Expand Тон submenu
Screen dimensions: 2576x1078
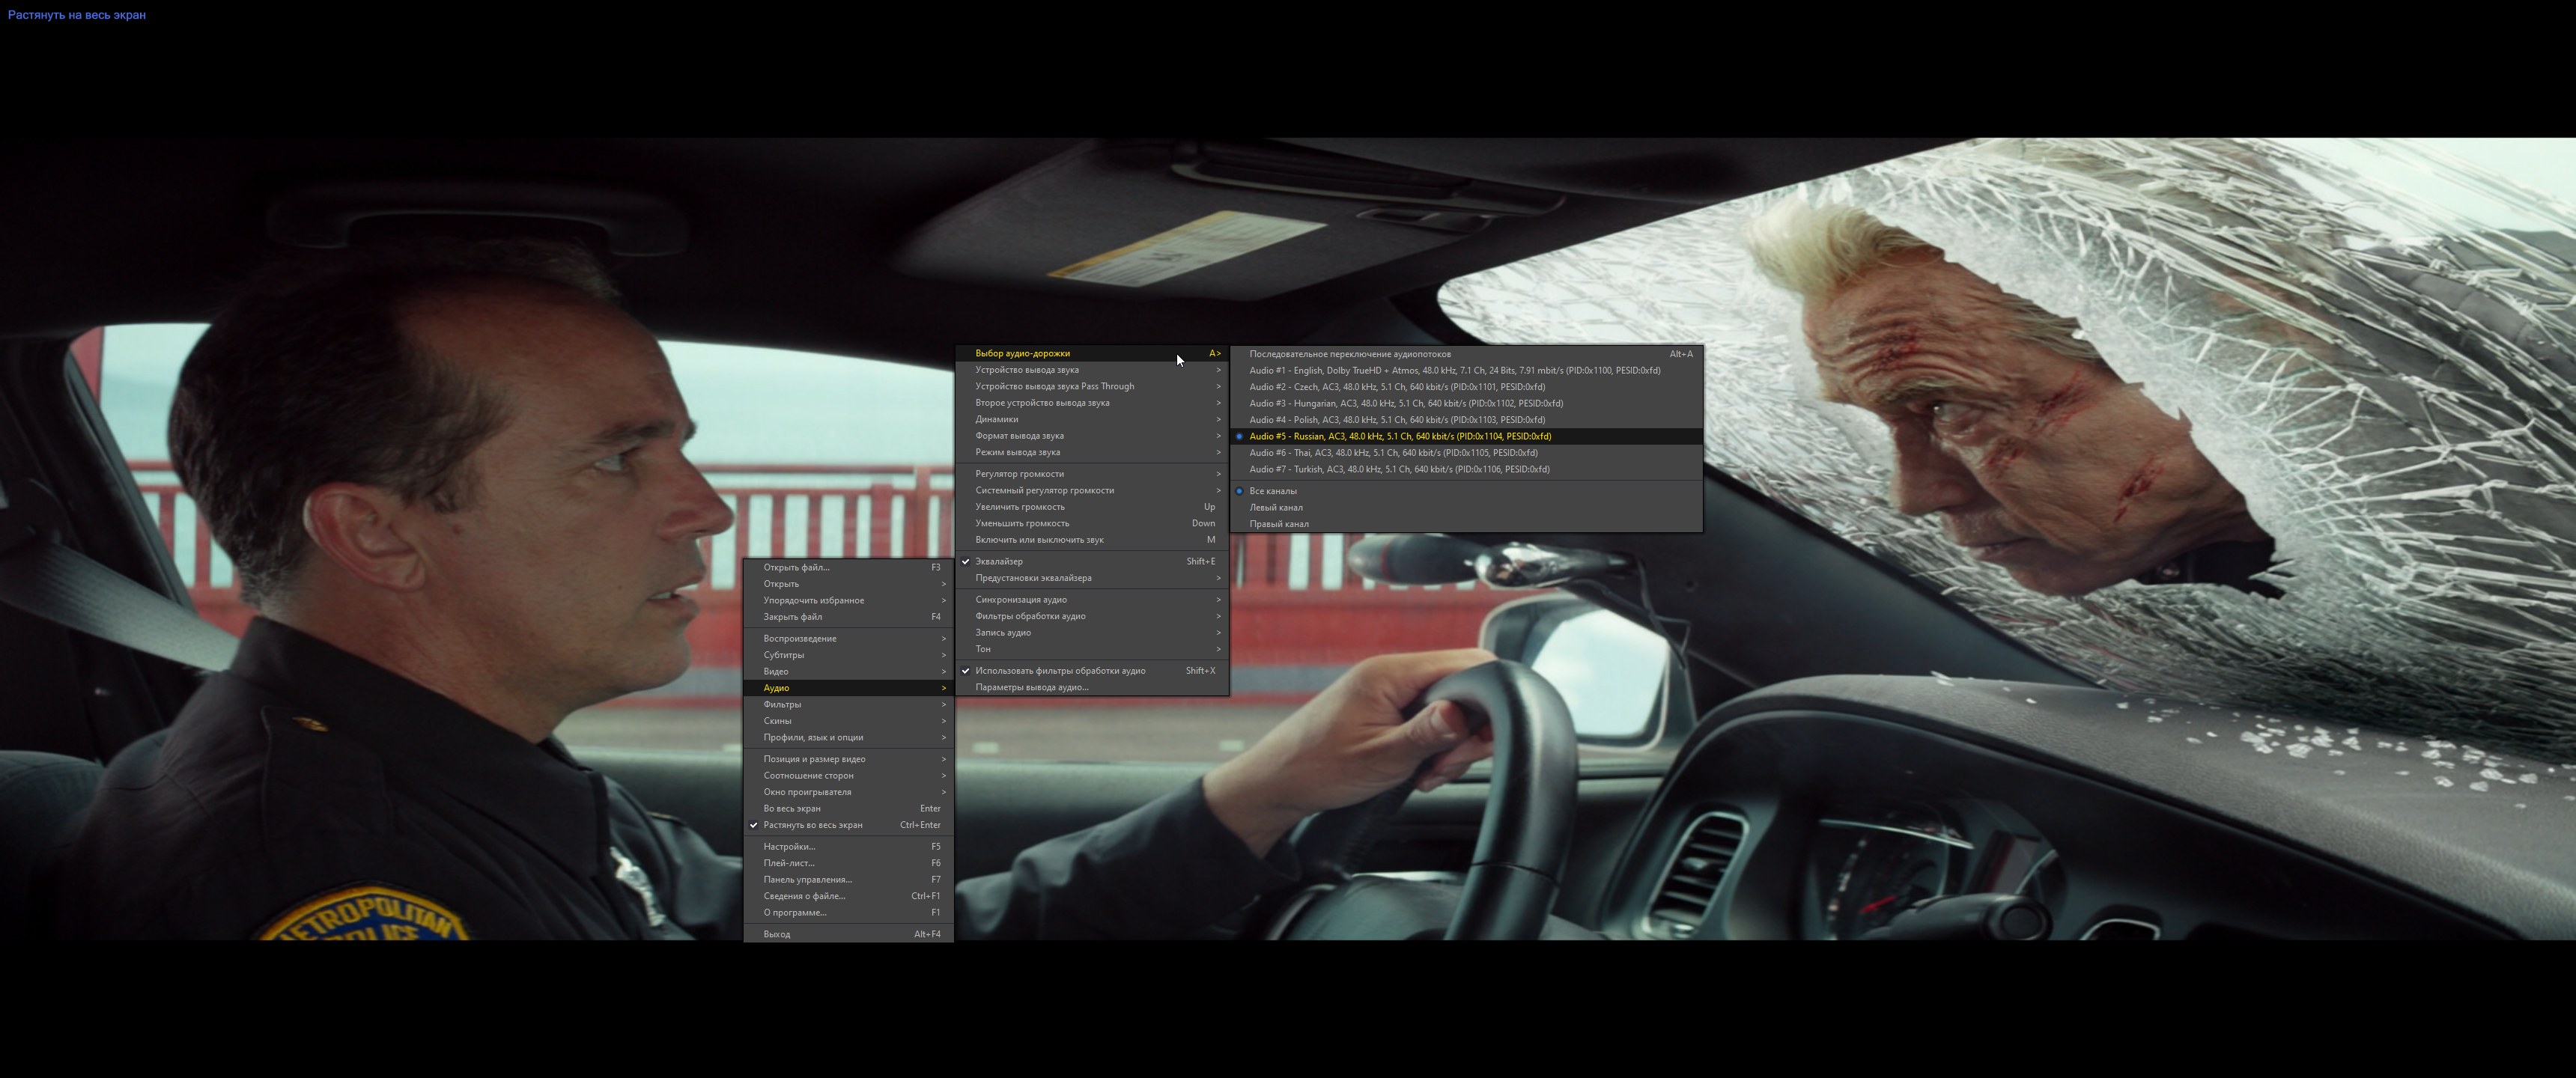coord(1092,649)
